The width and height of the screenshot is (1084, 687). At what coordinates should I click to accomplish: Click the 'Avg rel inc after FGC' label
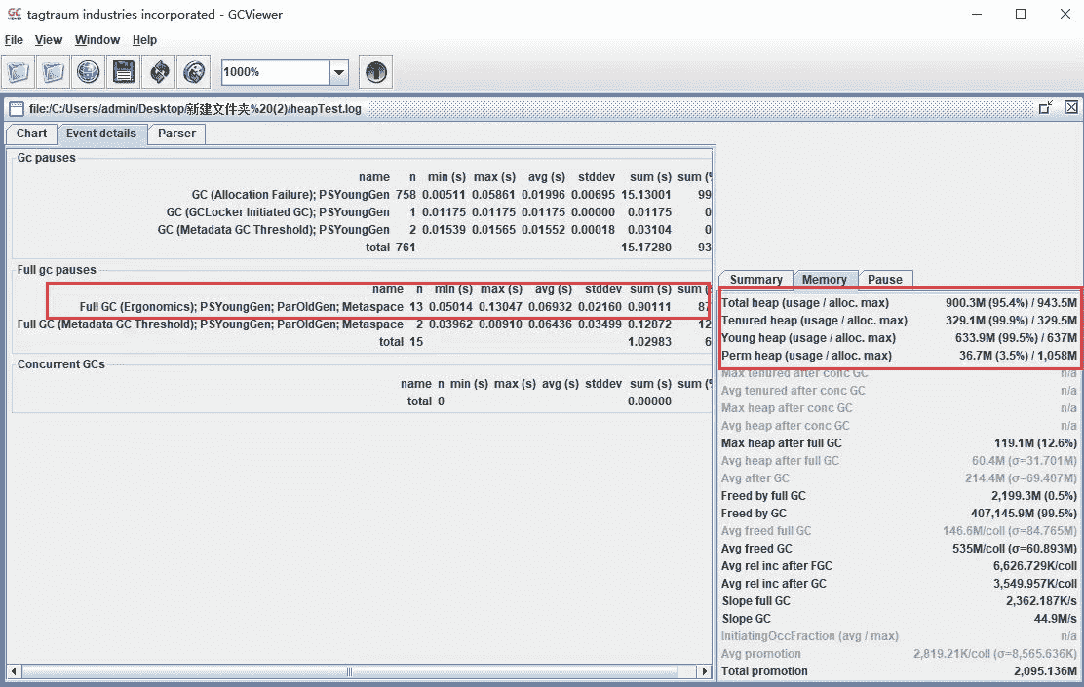click(x=776, y=566)
